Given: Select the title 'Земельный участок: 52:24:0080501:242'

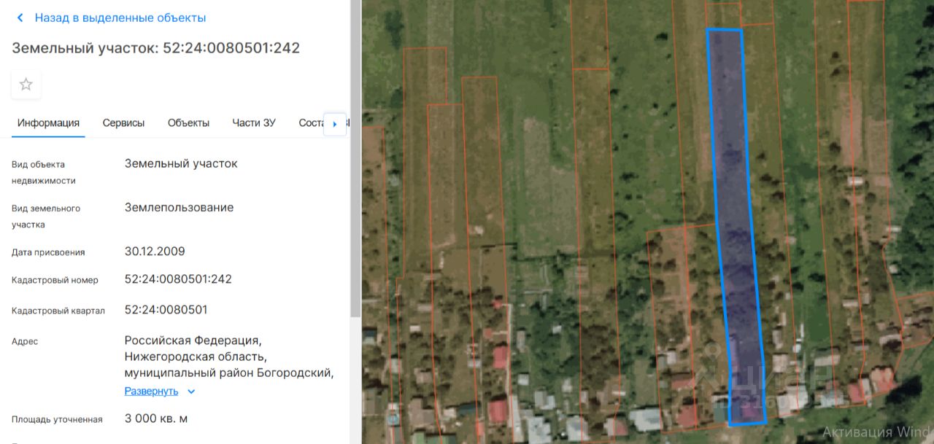Looking at the screenshot, I should pyautogui.click(x=155, y=48).
